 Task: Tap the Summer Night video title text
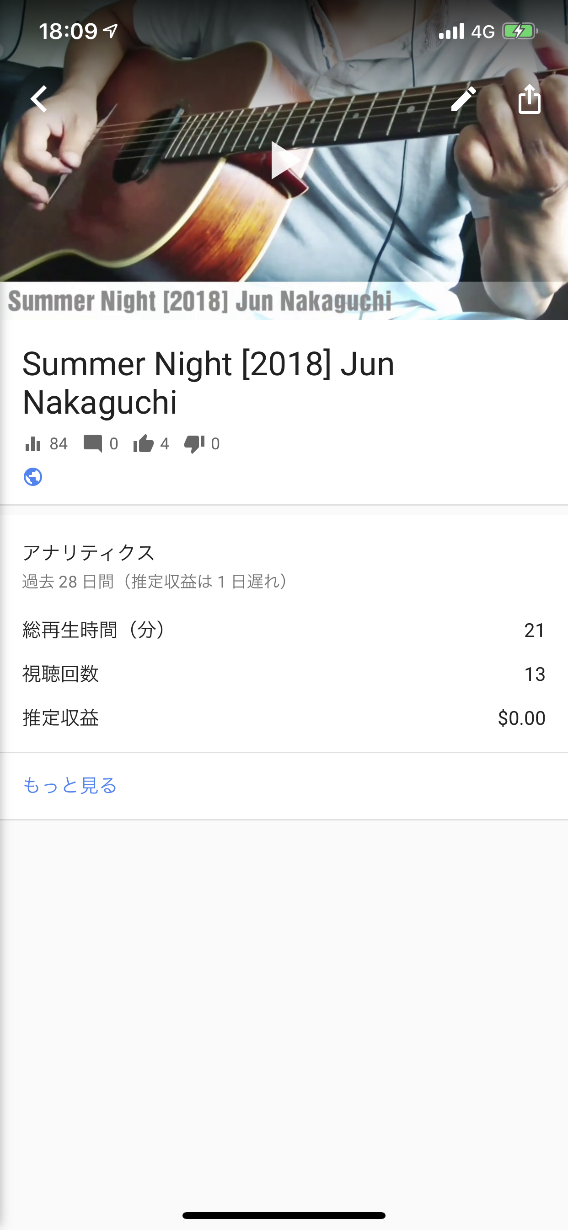point(208,383)
